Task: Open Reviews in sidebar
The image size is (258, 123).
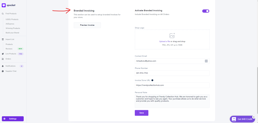Action: pyautogui.click(x=9, y=49)
